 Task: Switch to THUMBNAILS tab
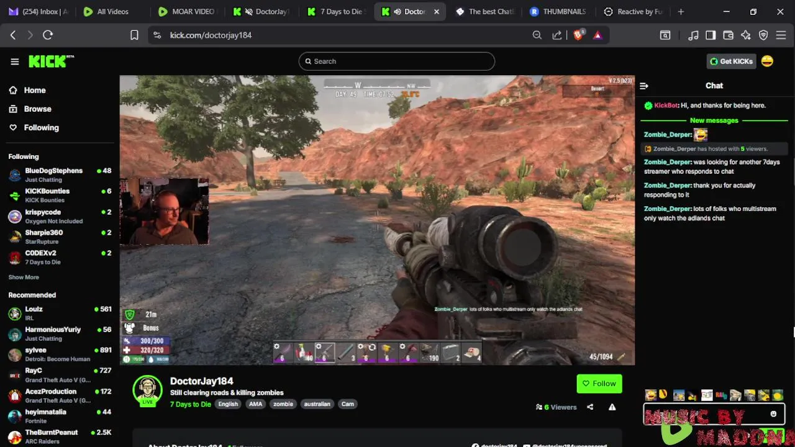[x=558, y=12]
